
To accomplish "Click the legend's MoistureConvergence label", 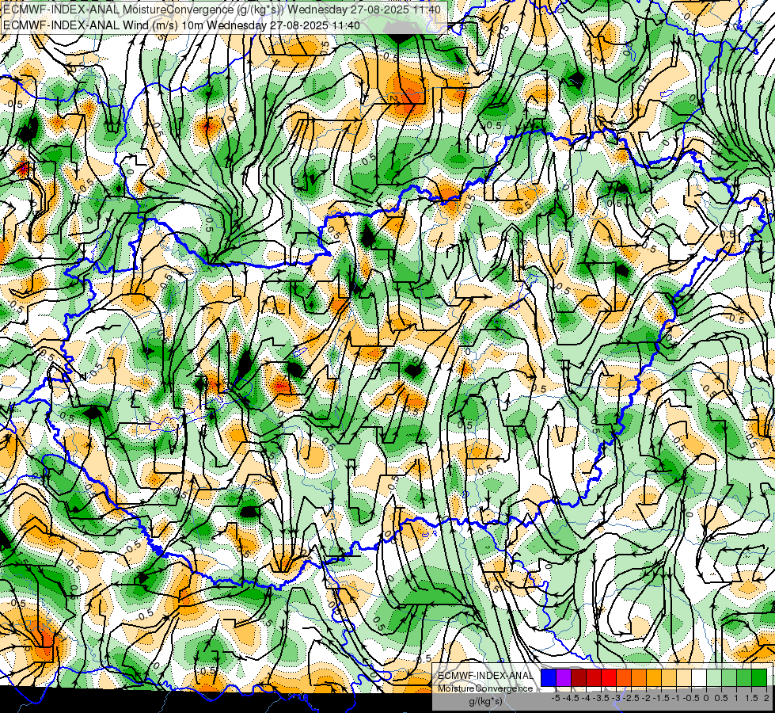I will pyautogui.click(x=485, y=688).
